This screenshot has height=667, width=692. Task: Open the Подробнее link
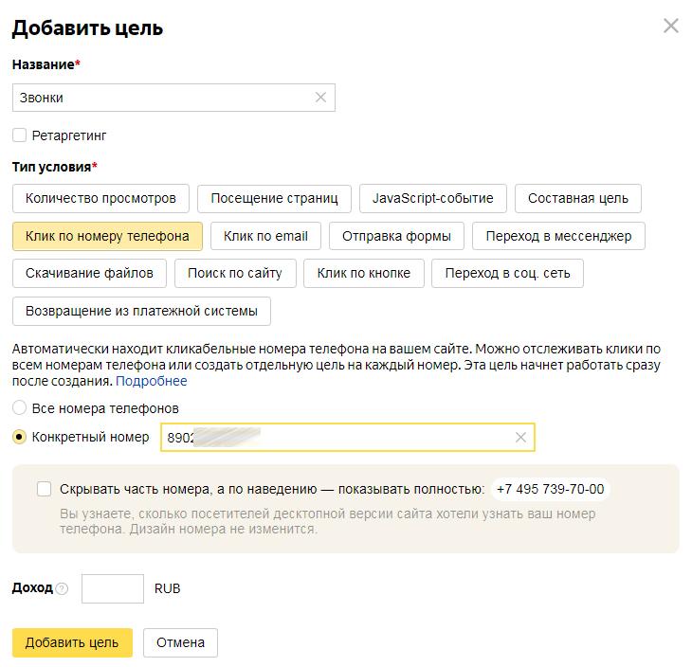[x=152, y=381]
